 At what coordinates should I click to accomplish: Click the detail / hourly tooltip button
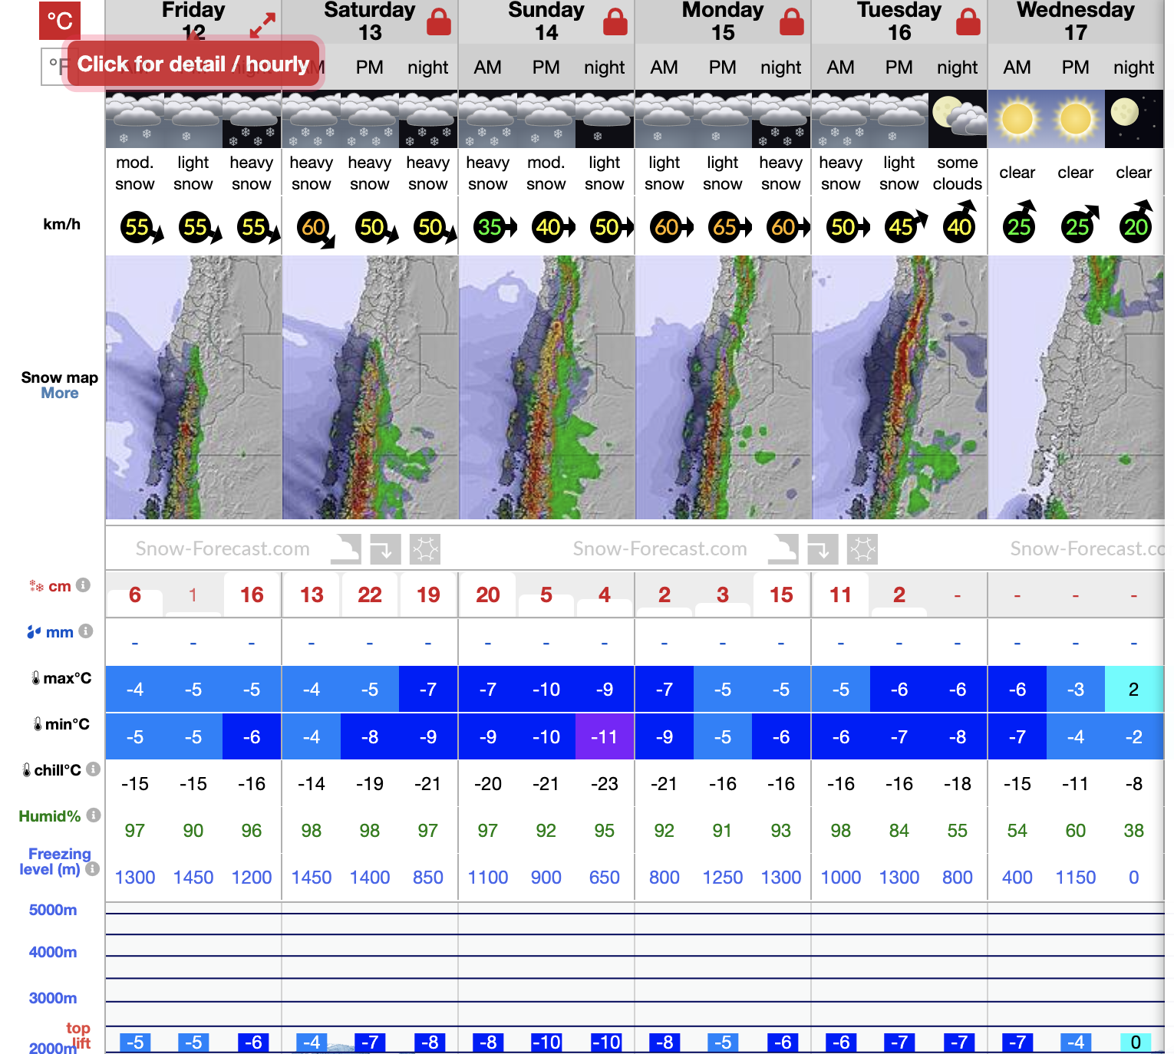193,64
